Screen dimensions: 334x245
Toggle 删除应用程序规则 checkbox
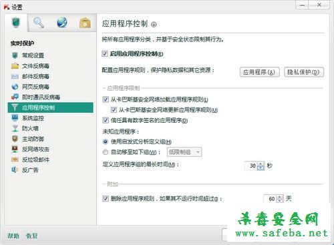coord(106,198)
